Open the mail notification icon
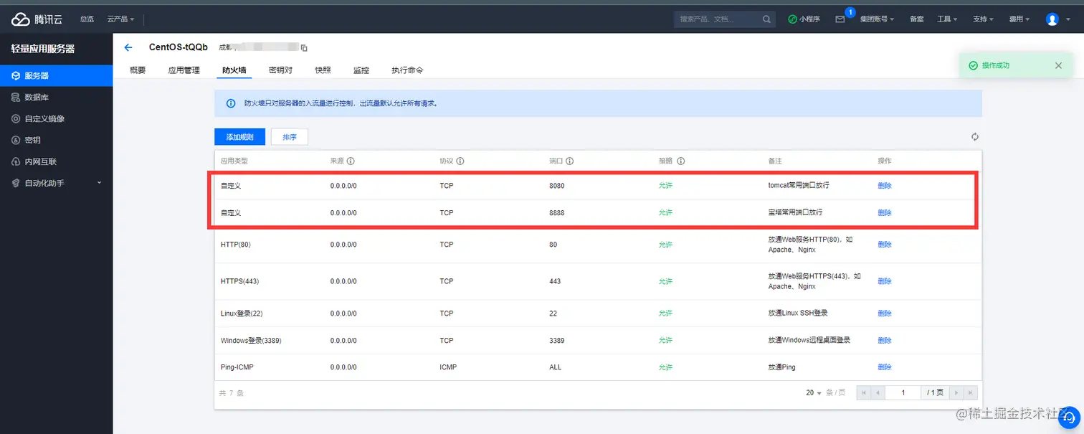The width and height of the screenshot is (1084, 434). (840, 19)
